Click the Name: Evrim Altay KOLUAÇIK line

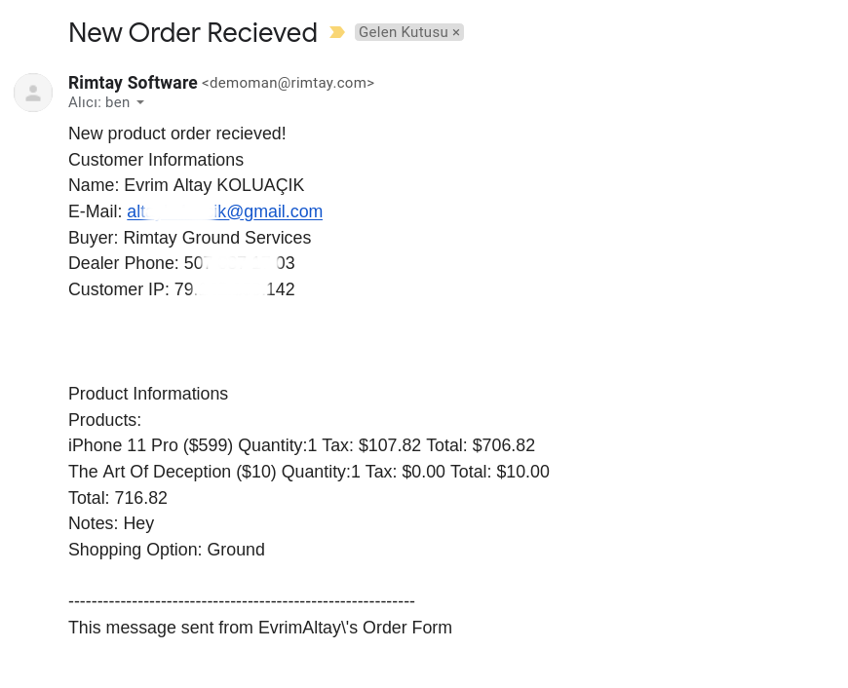[186, 185]
